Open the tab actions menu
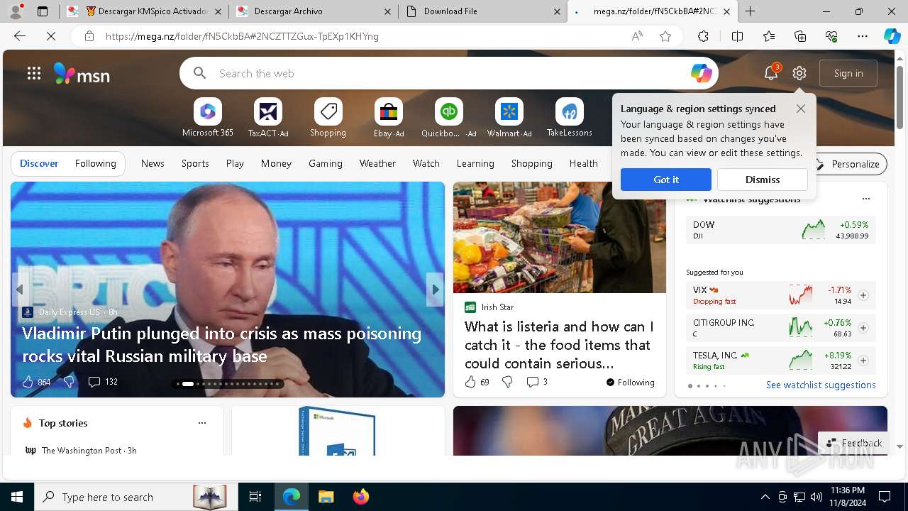908x511 pixels. pyautogui.click(x=43, y=11)
